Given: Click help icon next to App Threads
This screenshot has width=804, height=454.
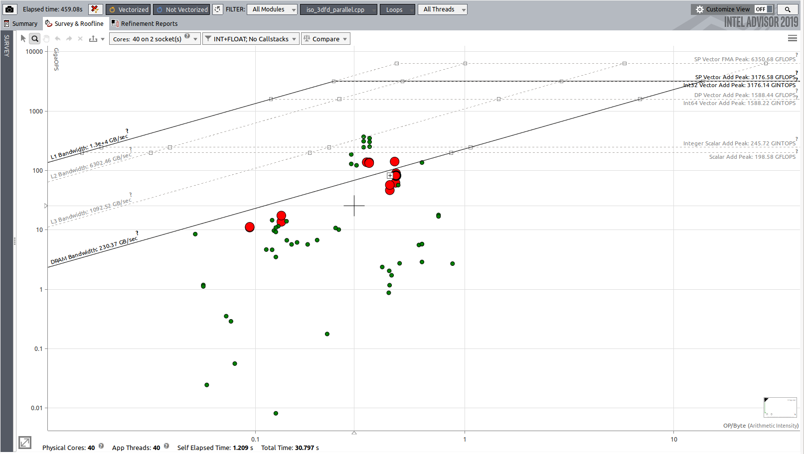Looking at the screenshot, I should pos(166,446).
